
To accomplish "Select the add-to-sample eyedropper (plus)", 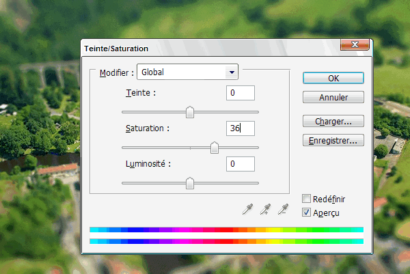I will (x=265, y=209).
